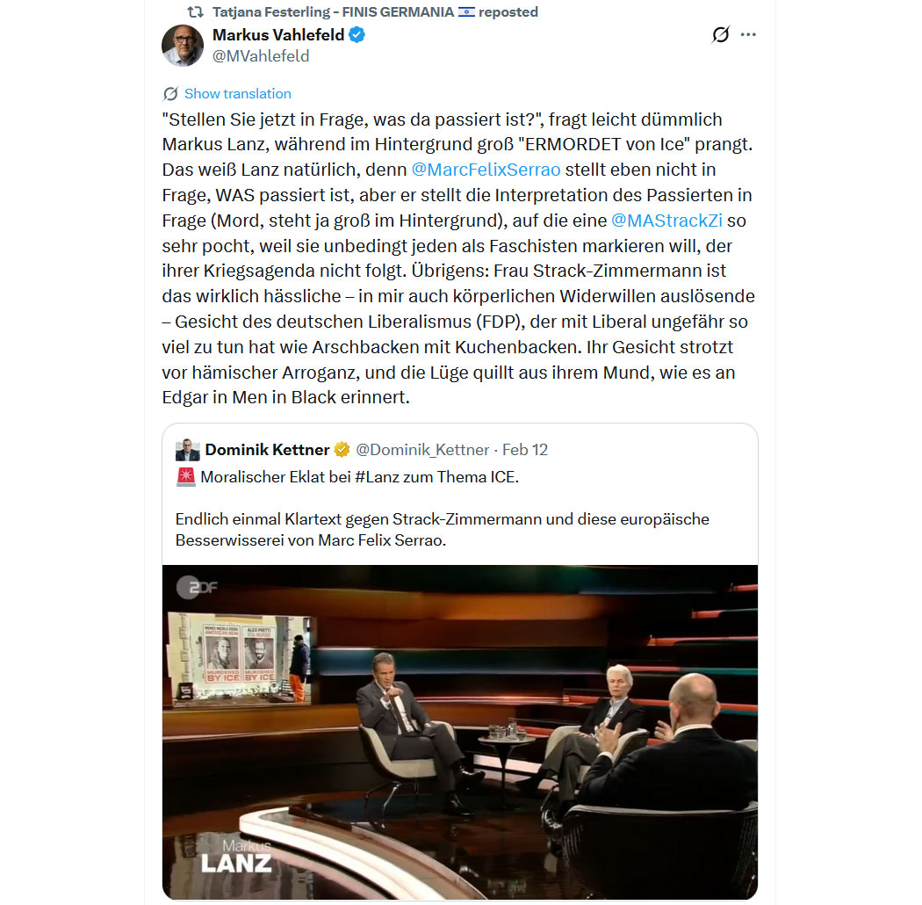
Task: Click the @MVahlefeld handle
Action: point(261,56)
